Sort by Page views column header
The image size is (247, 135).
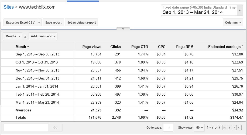click(92, 47)
